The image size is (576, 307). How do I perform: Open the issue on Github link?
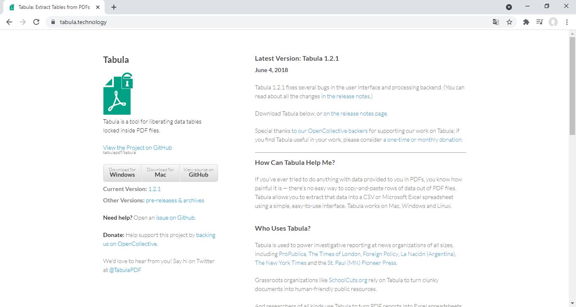175,218
